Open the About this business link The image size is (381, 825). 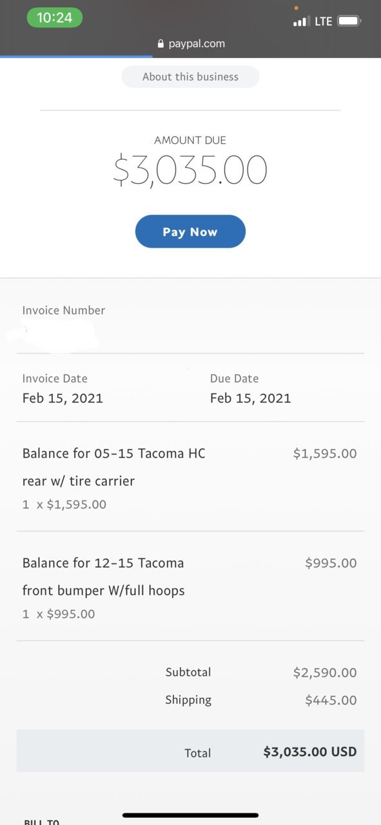click(190, 77)
